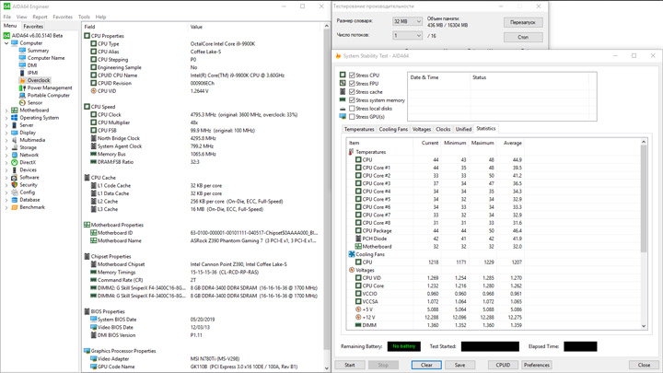Select the Sensor item icon in the tree
Screen dimensions: 663x373
pos(23,103)
